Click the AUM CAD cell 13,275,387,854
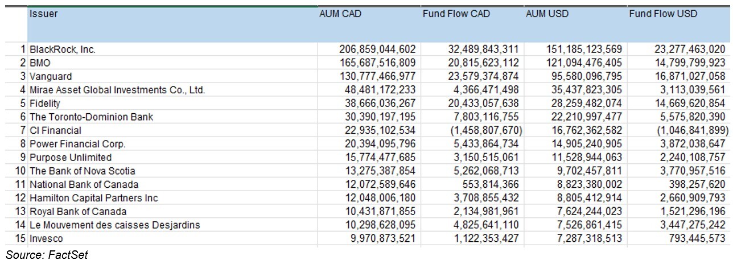The image size is (733, 264). [x=381, y=171]
